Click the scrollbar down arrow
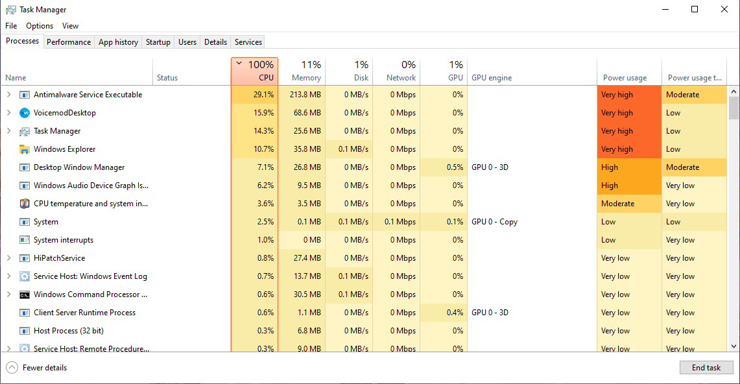 coord(734,346)
